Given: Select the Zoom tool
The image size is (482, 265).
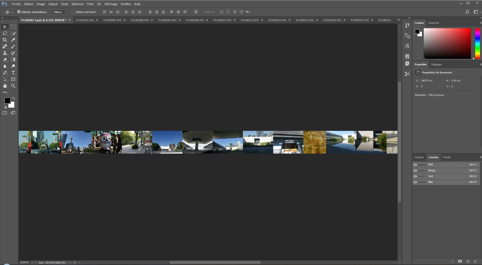Looking at the screenshot, I should click(x=13, y=86).
